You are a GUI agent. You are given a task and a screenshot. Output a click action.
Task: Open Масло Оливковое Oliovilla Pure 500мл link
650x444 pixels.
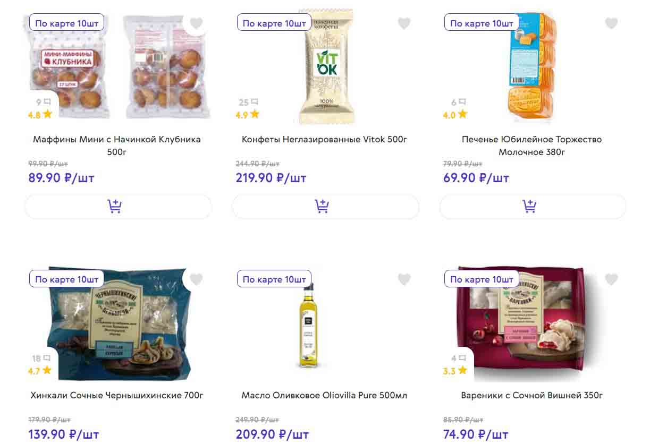(x=324, y=396)
